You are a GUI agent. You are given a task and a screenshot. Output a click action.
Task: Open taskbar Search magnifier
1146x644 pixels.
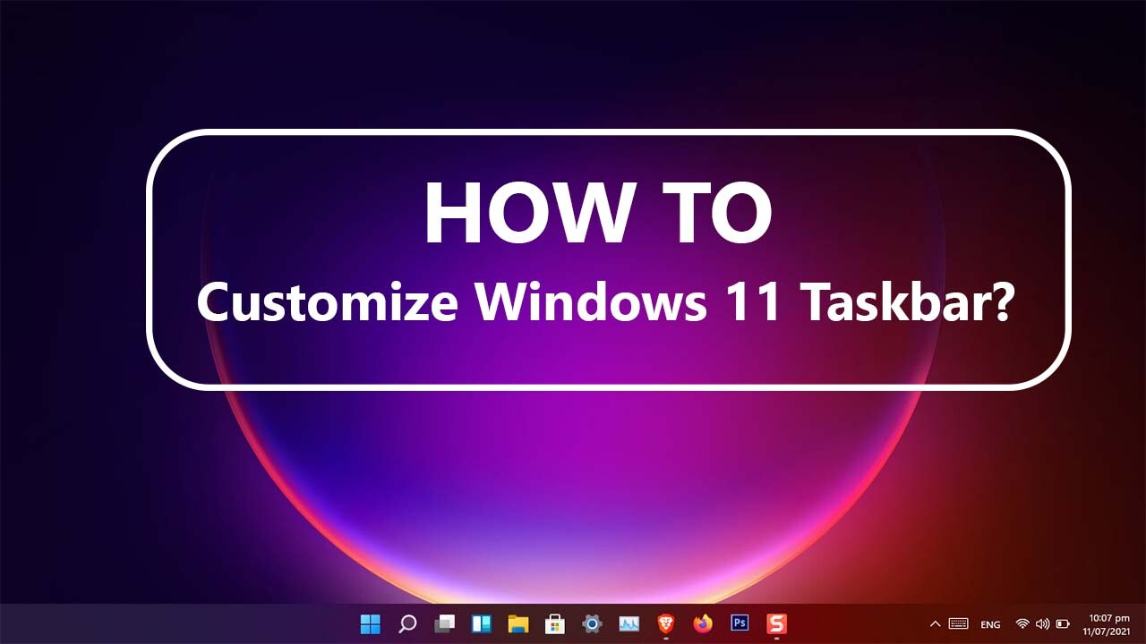pos(407,623)
